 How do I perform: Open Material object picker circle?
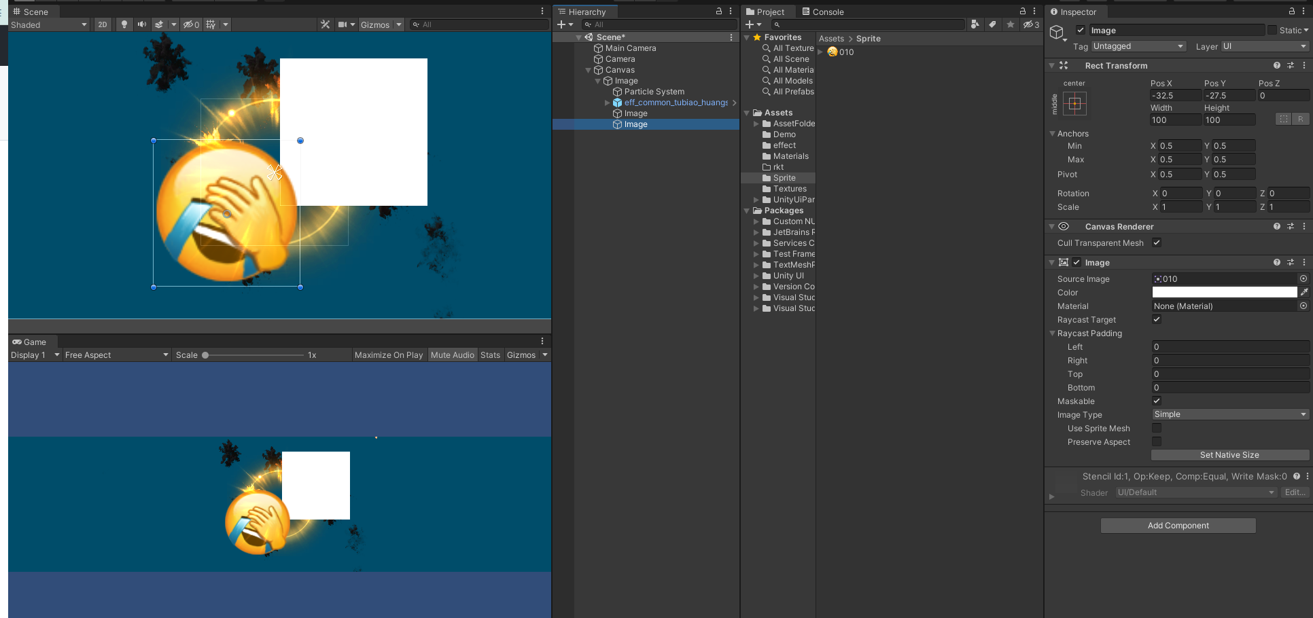[1303, 306]
